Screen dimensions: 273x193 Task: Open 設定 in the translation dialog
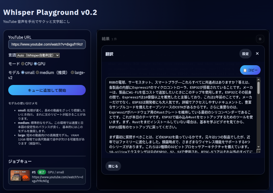click(245, 54)
